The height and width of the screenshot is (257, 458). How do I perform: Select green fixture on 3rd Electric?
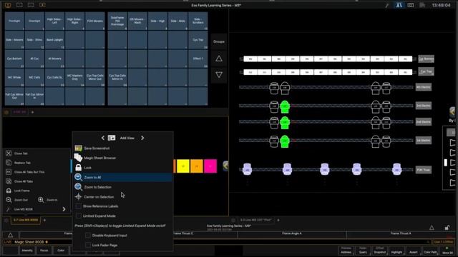pos(285,106)
